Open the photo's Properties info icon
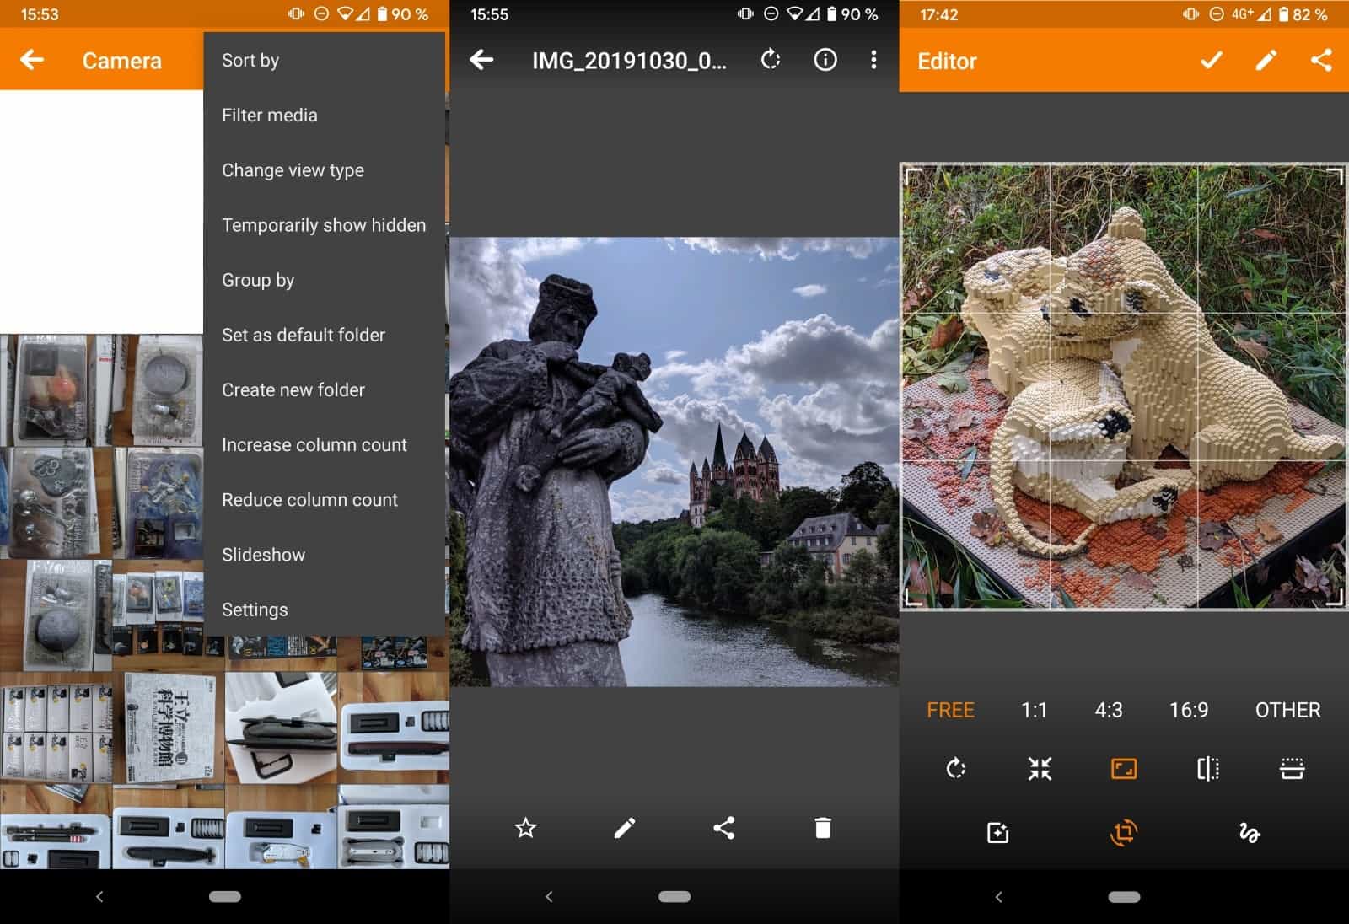The image size is (1349, 924). click(x=825, y=59)
